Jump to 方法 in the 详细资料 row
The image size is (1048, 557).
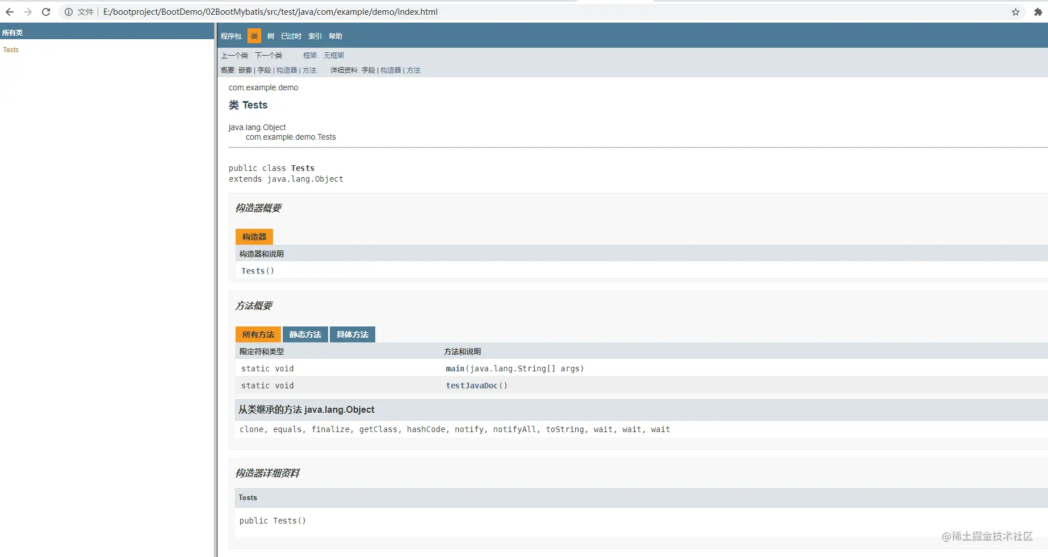pos(413,70)
